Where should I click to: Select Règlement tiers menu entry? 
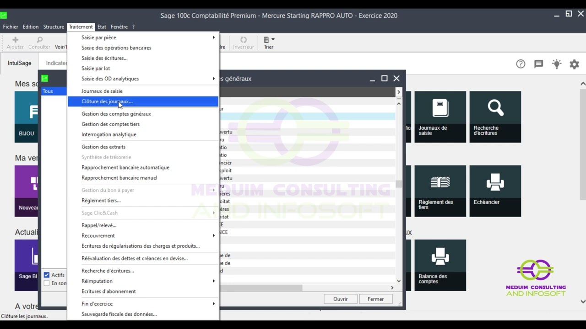143,201
